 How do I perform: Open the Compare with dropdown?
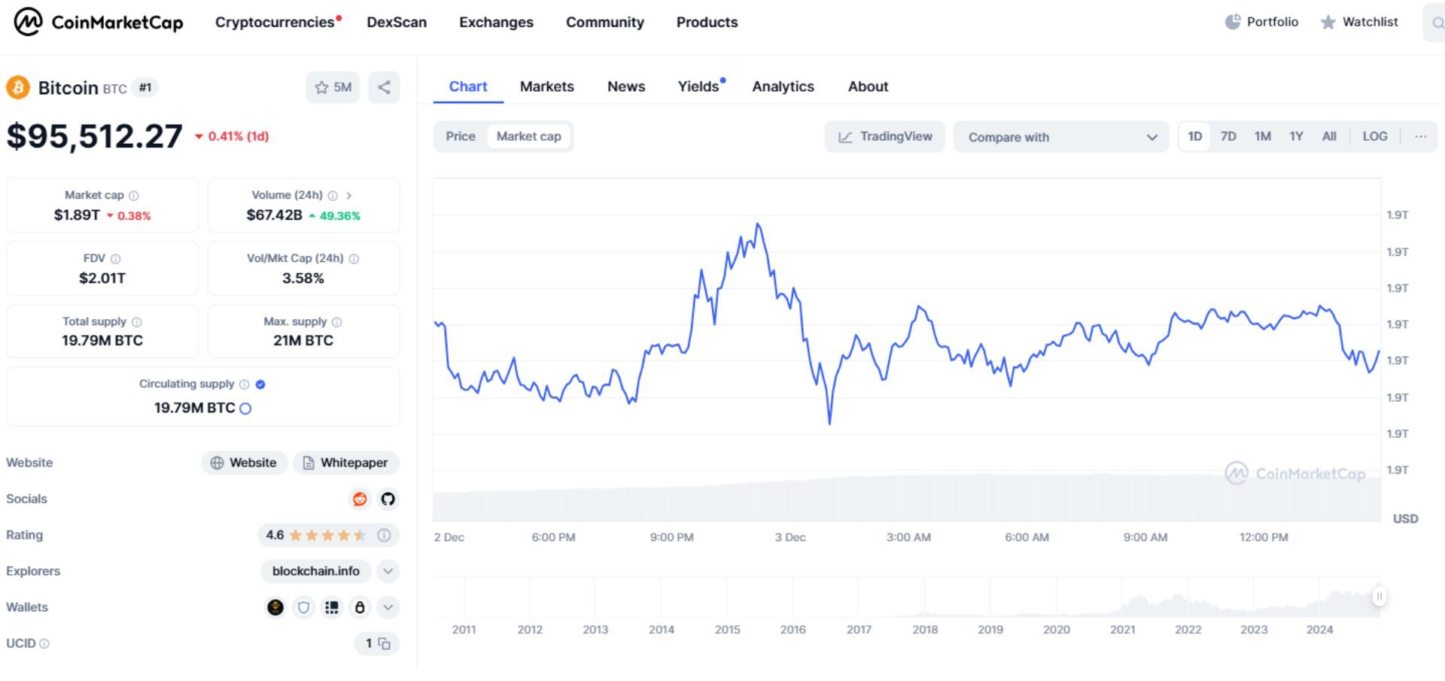pos(1060,137)
